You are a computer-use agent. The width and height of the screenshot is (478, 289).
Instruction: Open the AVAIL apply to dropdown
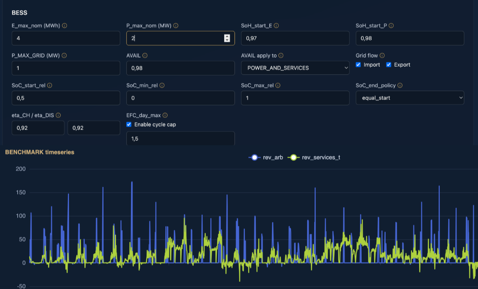pos(295,68)
